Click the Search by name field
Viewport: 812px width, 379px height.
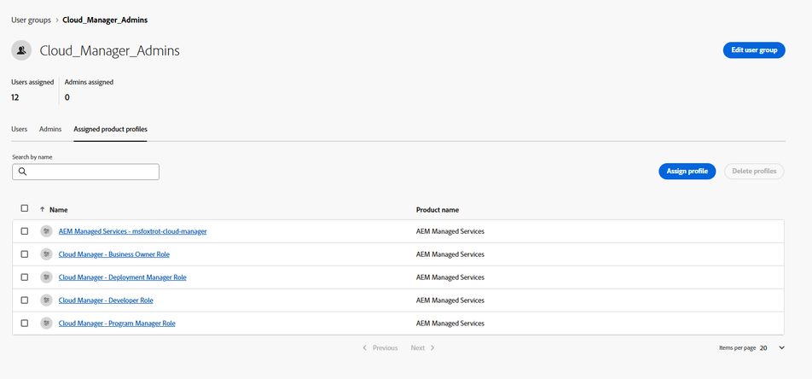[x=85, y=172]
